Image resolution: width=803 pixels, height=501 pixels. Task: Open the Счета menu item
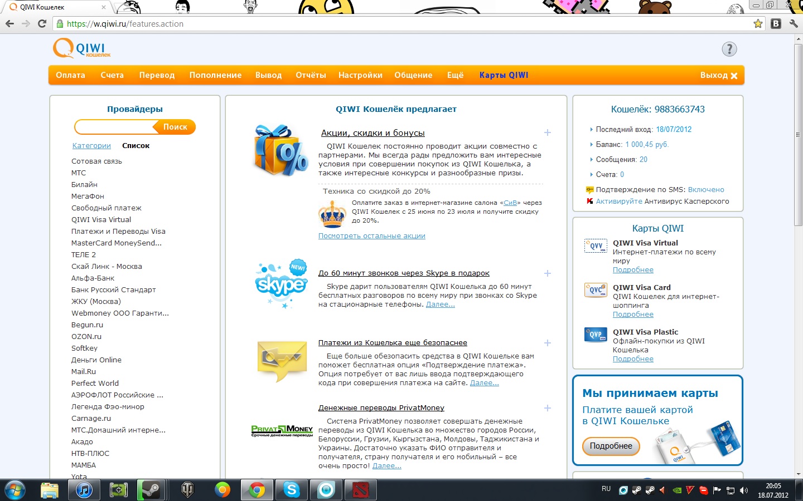coord(112,75)
